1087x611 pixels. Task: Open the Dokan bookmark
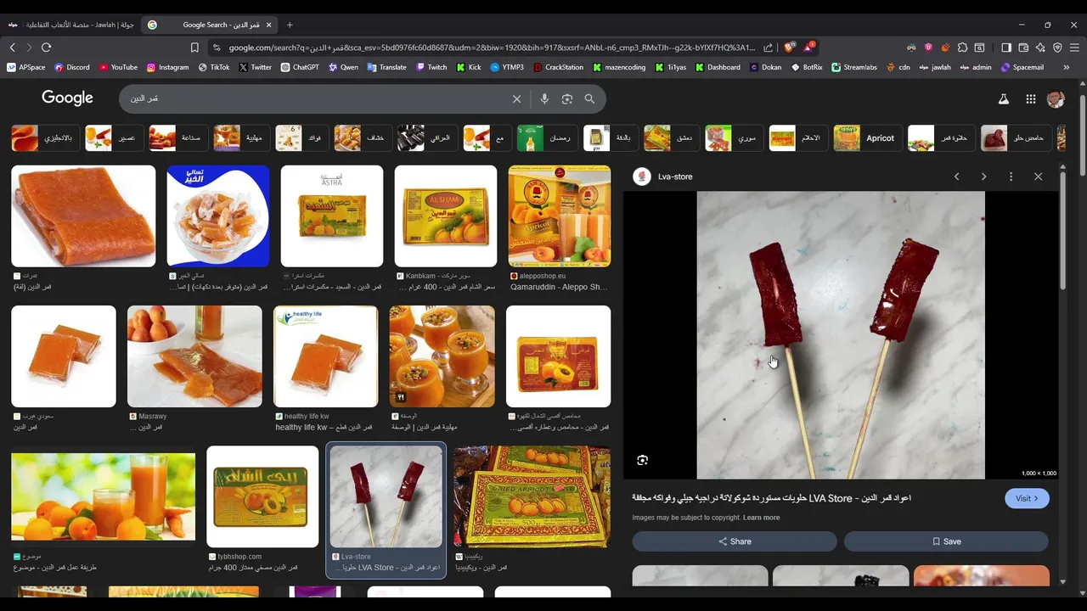click(x=765, y=67)
